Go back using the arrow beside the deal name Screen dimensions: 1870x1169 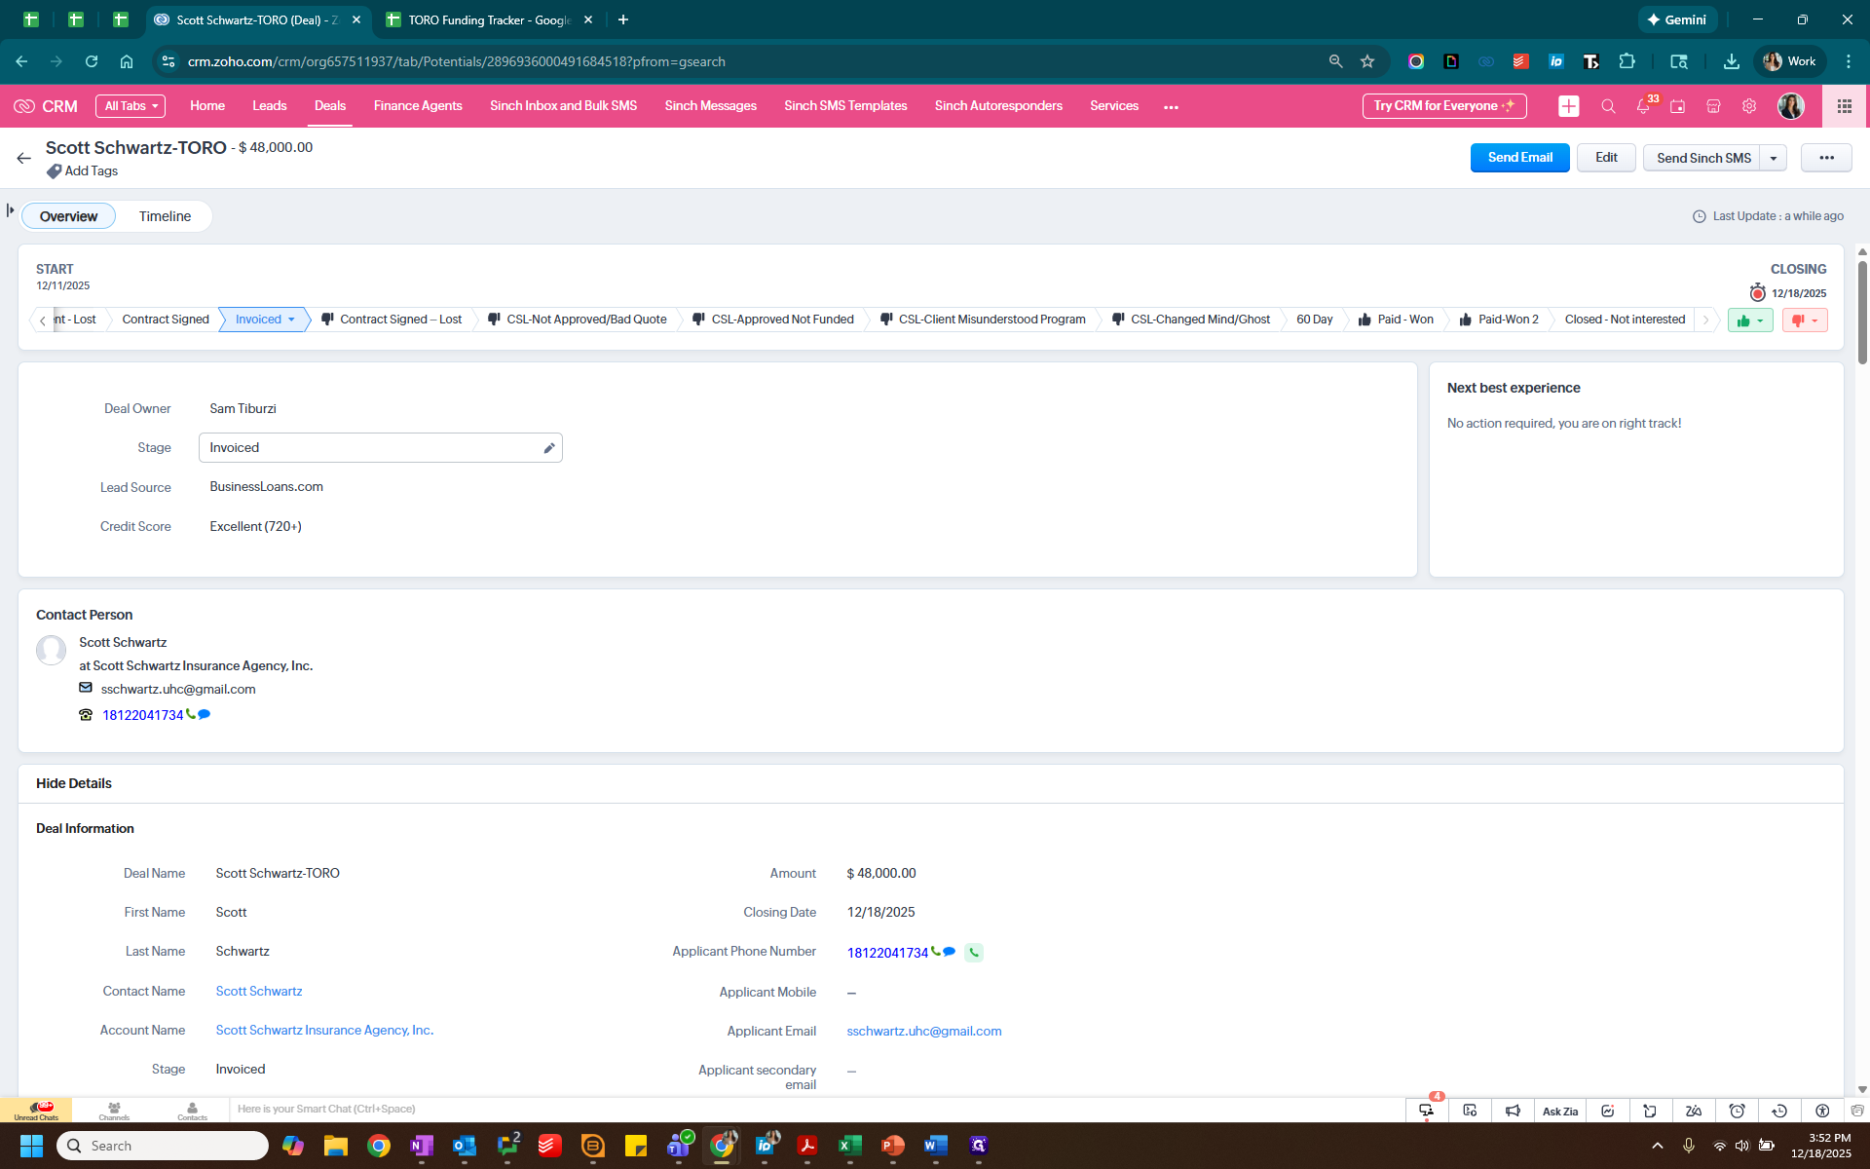pos(24,158)
